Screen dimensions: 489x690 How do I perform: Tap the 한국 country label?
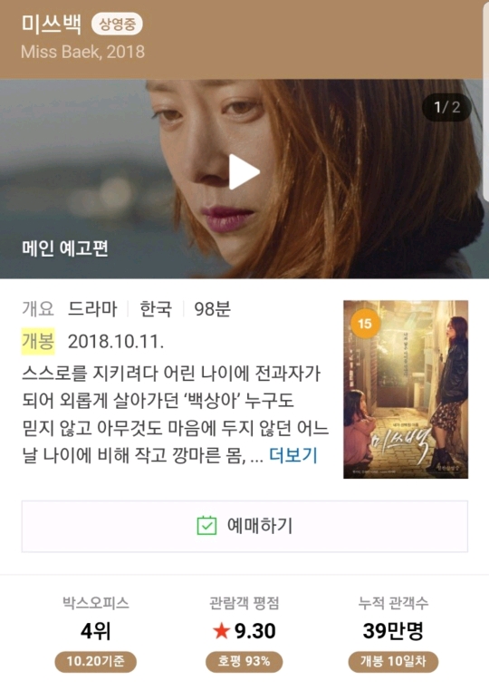click(x=156, y=309)
